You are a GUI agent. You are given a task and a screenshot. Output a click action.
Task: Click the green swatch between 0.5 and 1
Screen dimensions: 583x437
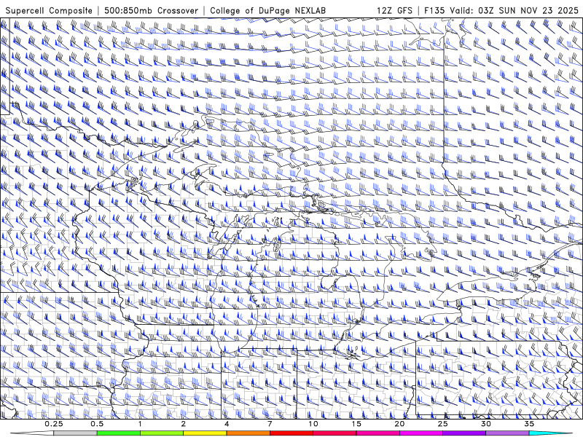[x=119, y=433]
